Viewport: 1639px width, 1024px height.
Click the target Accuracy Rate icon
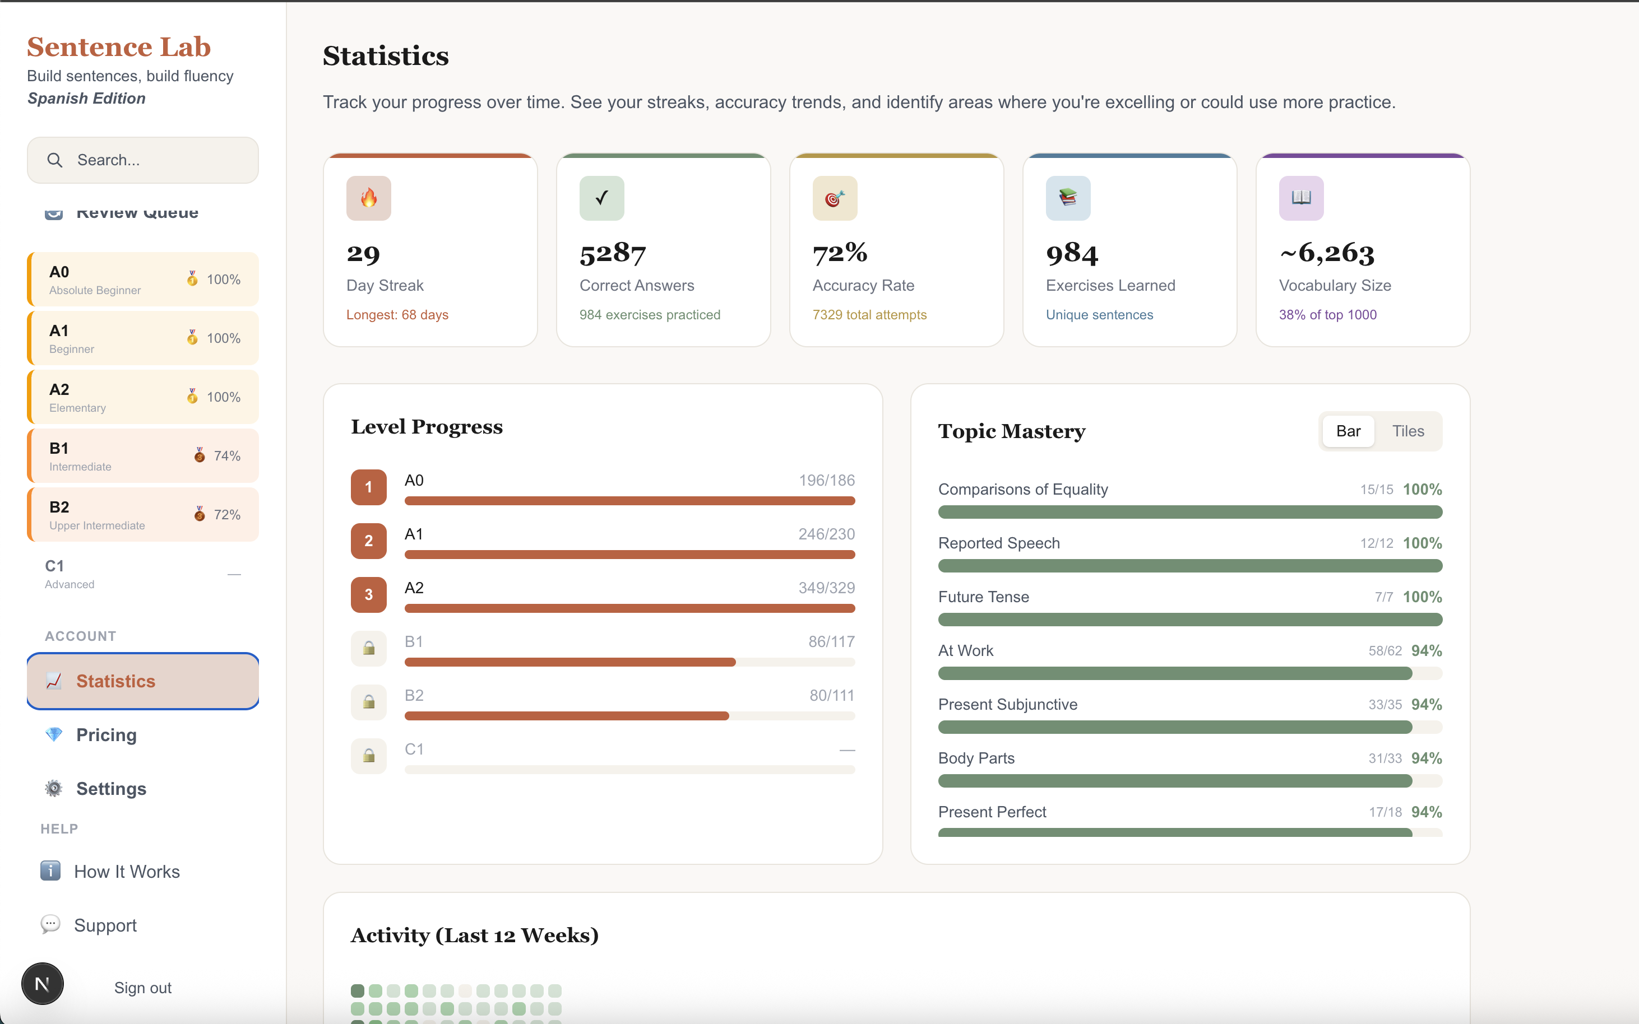(835, 198)
